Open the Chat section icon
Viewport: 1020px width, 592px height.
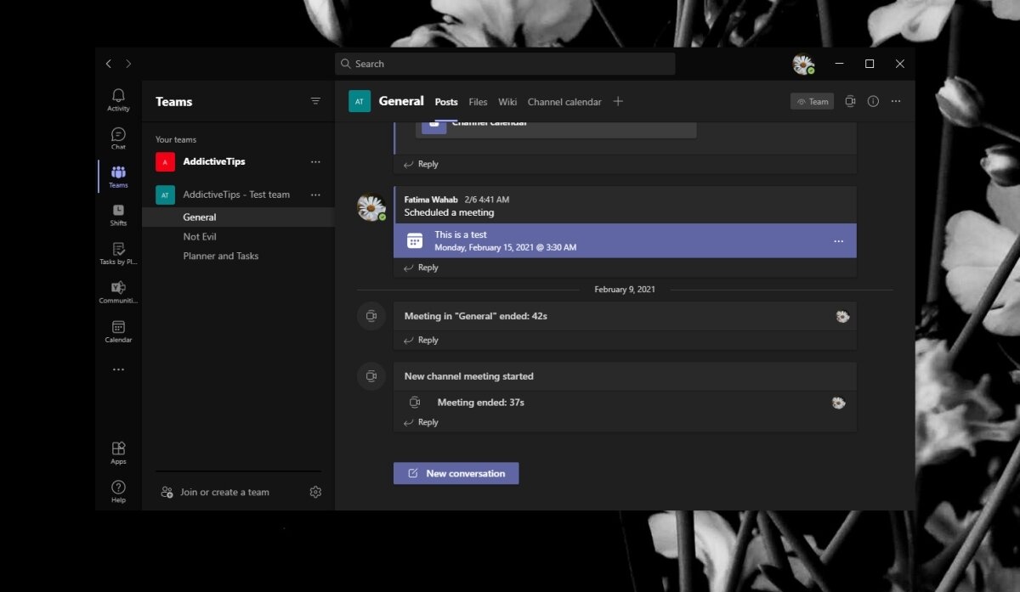[118, 138]
